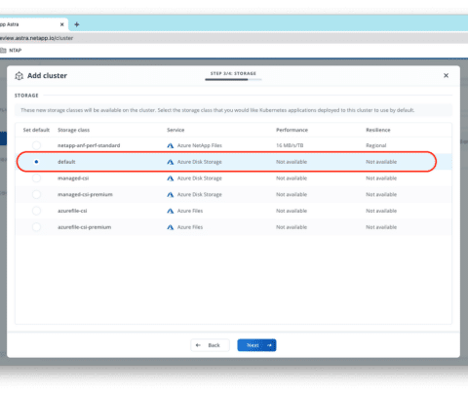
Task: Click the Azure icon beside Azure NetApp Files
Action: (171, 145)
